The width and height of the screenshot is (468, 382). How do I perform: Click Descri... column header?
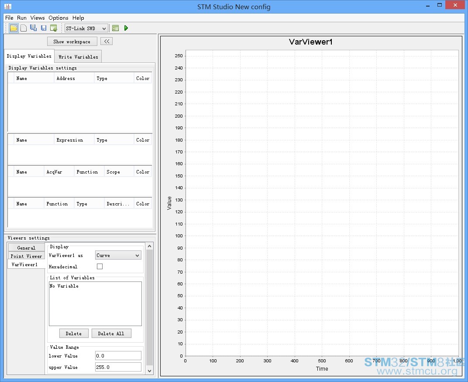[119, 204]
